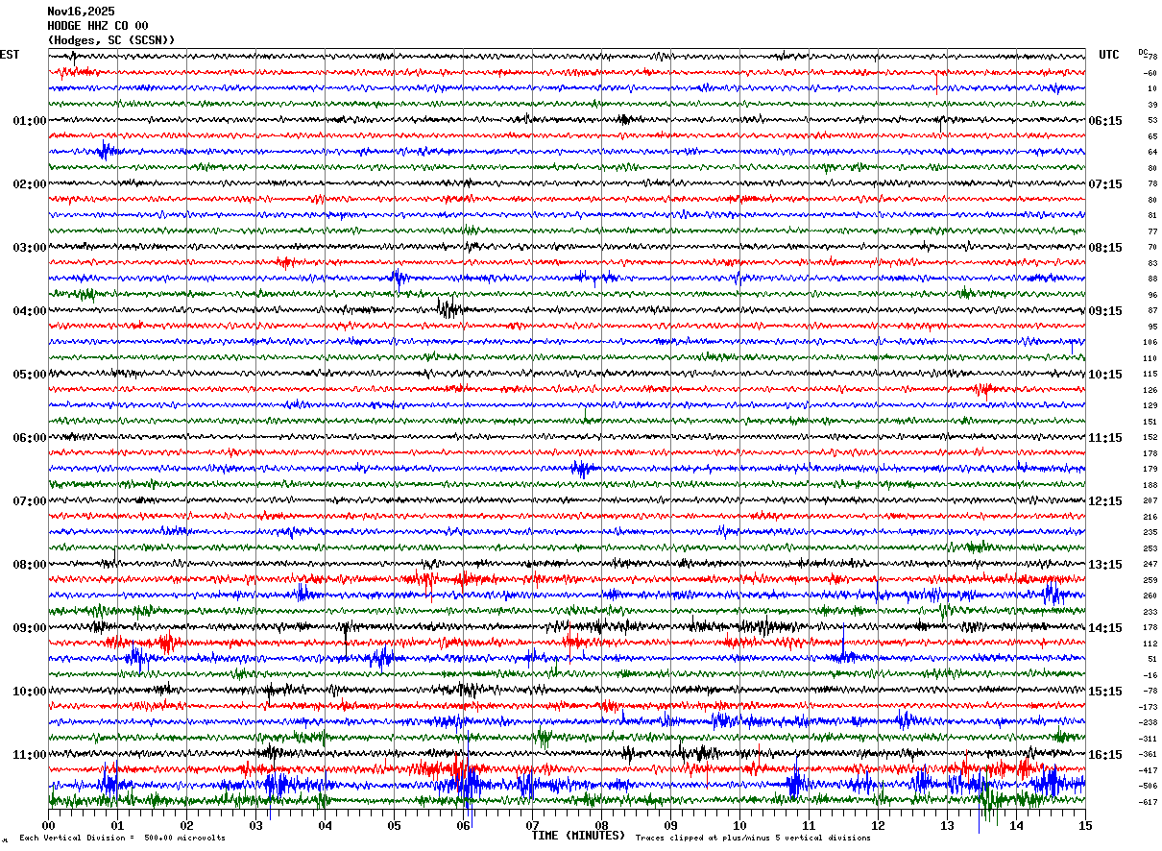This screenshot has width=1162, height=851.
Task: Select the 05:00 EST time label
Action: coord(30,375)
